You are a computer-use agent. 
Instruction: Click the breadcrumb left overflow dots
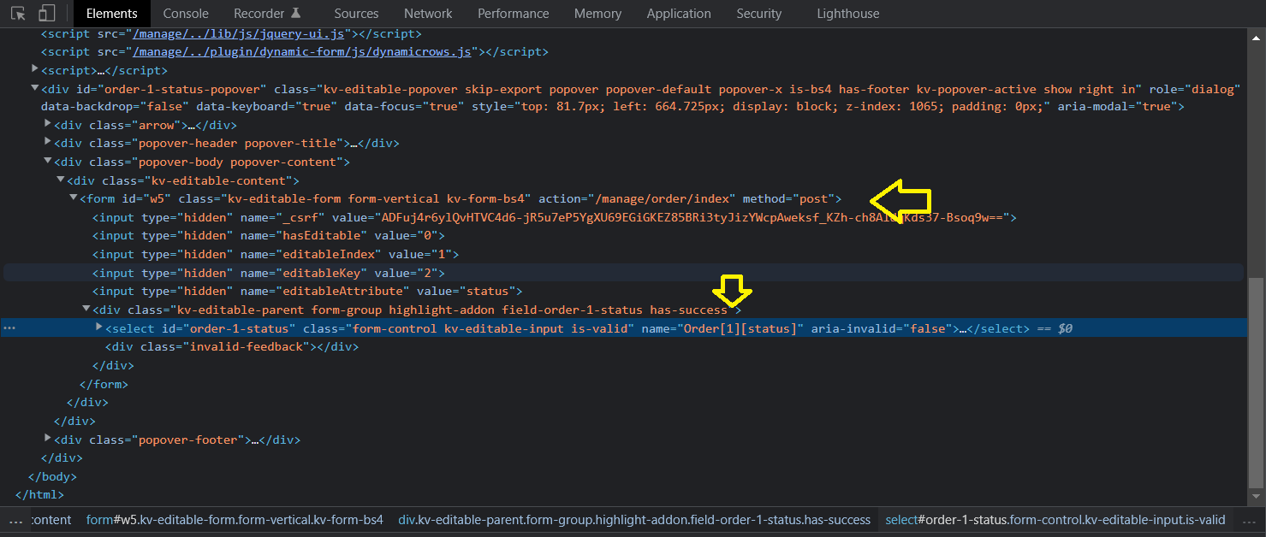(x=15, y=520)
